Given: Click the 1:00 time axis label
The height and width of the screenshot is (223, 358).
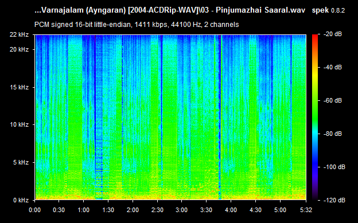Looking at the screenshot, I should tap(84, 210).
